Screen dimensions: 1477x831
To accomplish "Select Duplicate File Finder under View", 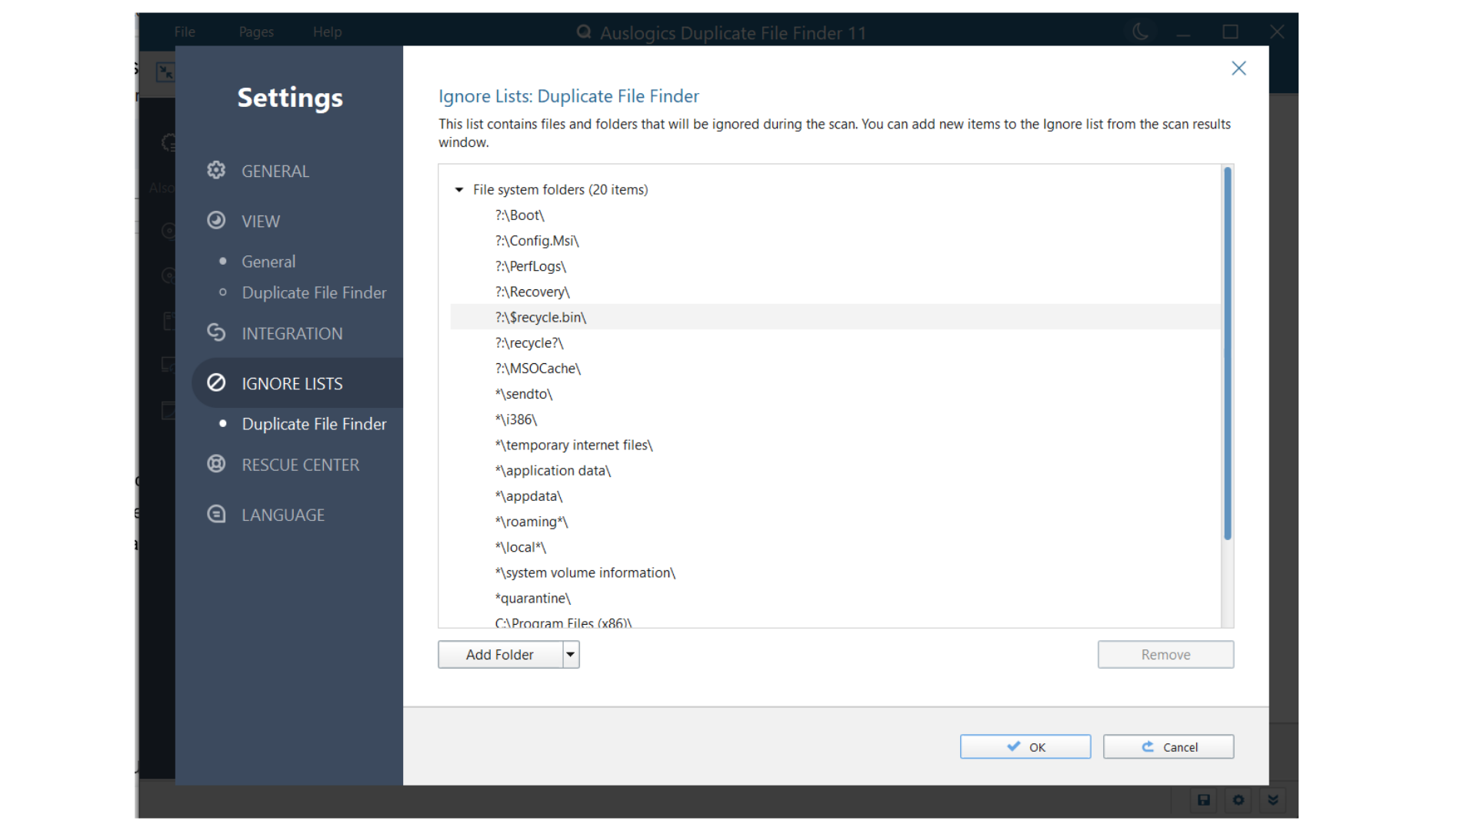I will 314,292.
